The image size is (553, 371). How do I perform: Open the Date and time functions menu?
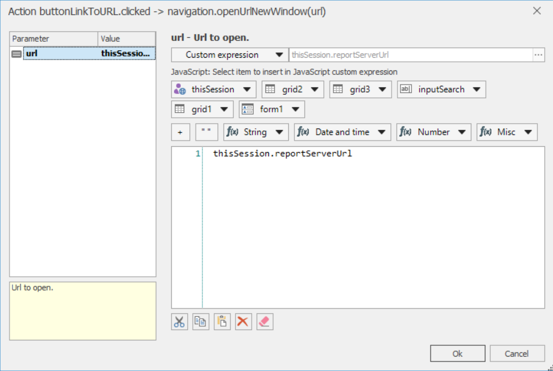pyautogui.click(x=342, y=132)
